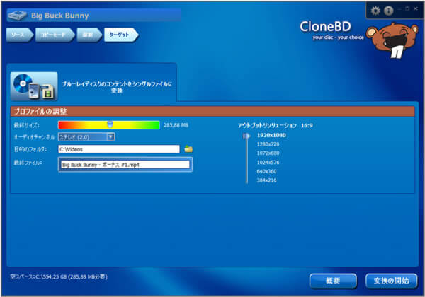Click the 変換の開始 start conversion button
The height and width of the screenshot is (297, 425).
(392, 281)
